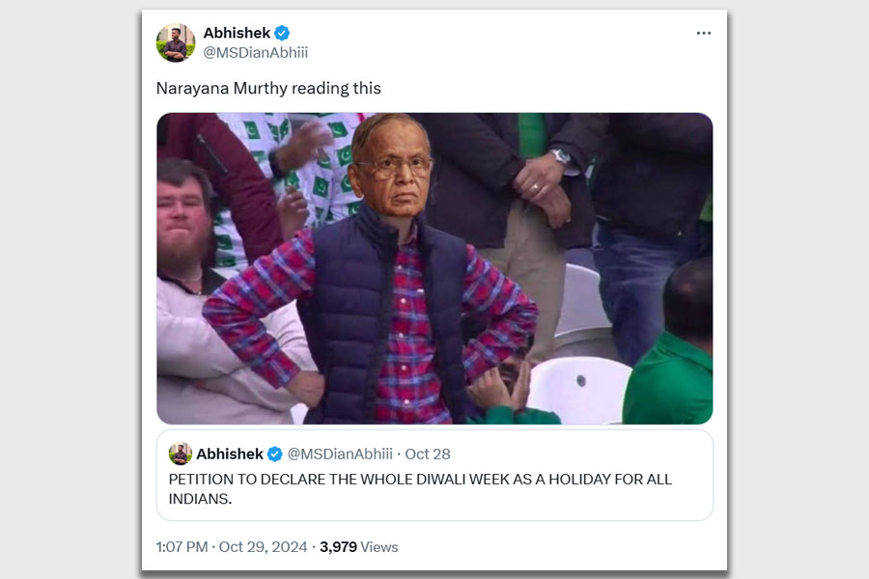Open the three-dot more options menu
Screen dimensions: 869x579
[x=703, y=33]
